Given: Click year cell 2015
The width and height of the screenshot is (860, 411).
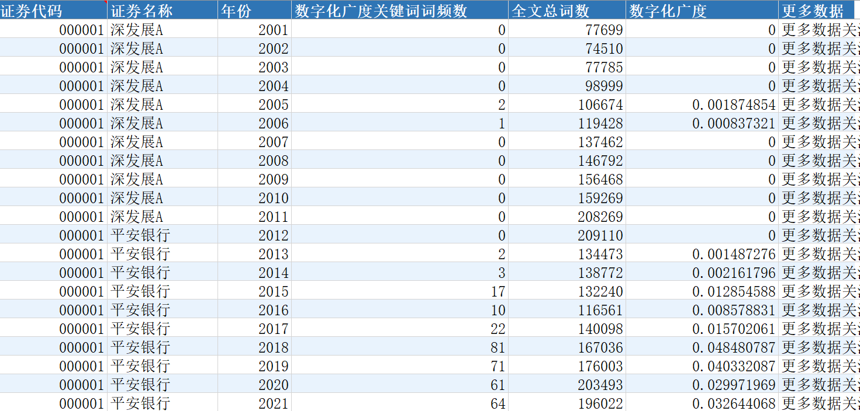Looking at the screenshot, I should (x=254, y=291).
